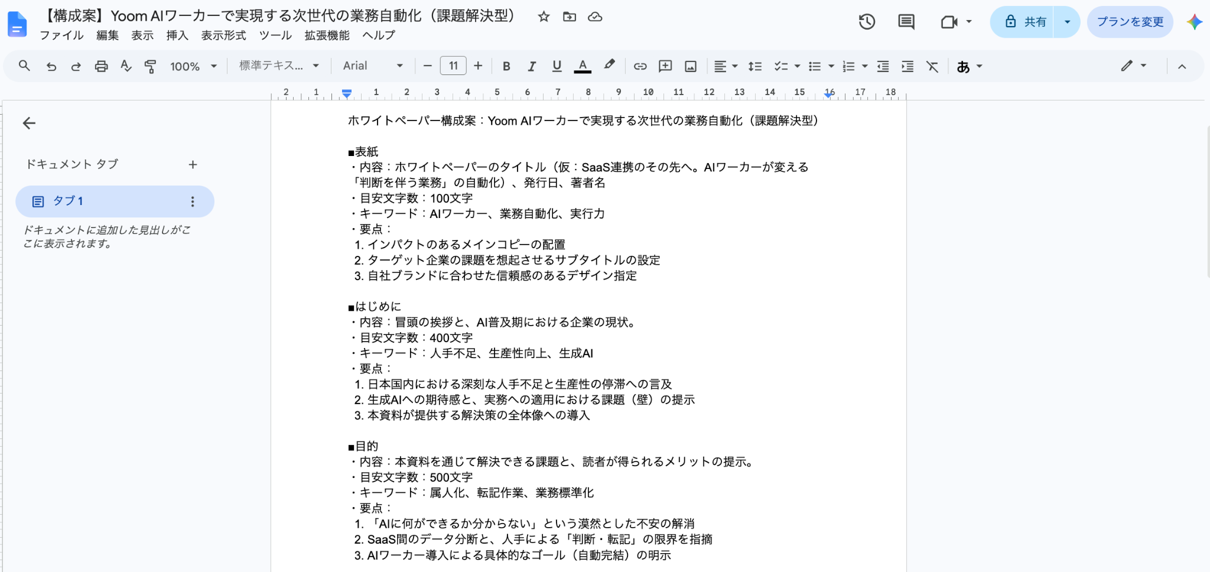
Task: Open the editing mode pencil dropdown
Action: (1134, 66)
